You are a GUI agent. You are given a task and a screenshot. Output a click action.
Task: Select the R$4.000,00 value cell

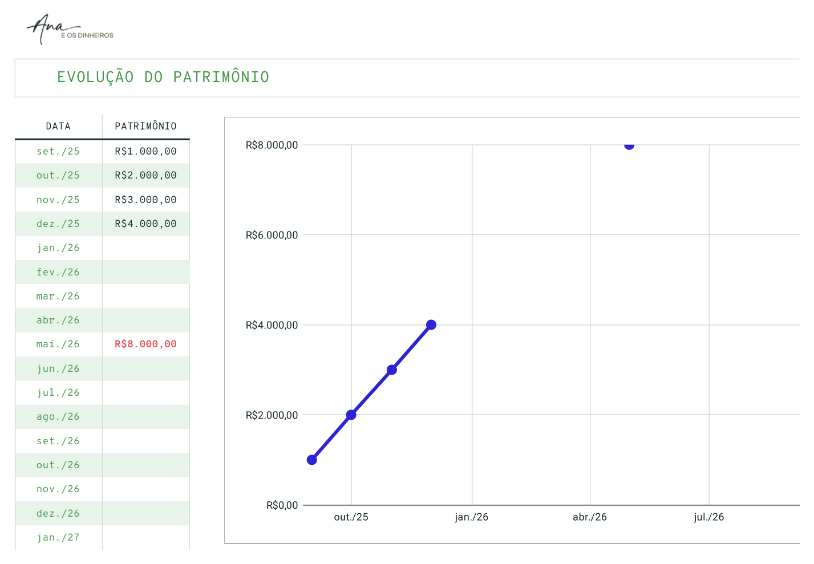(x=145, y=224)
